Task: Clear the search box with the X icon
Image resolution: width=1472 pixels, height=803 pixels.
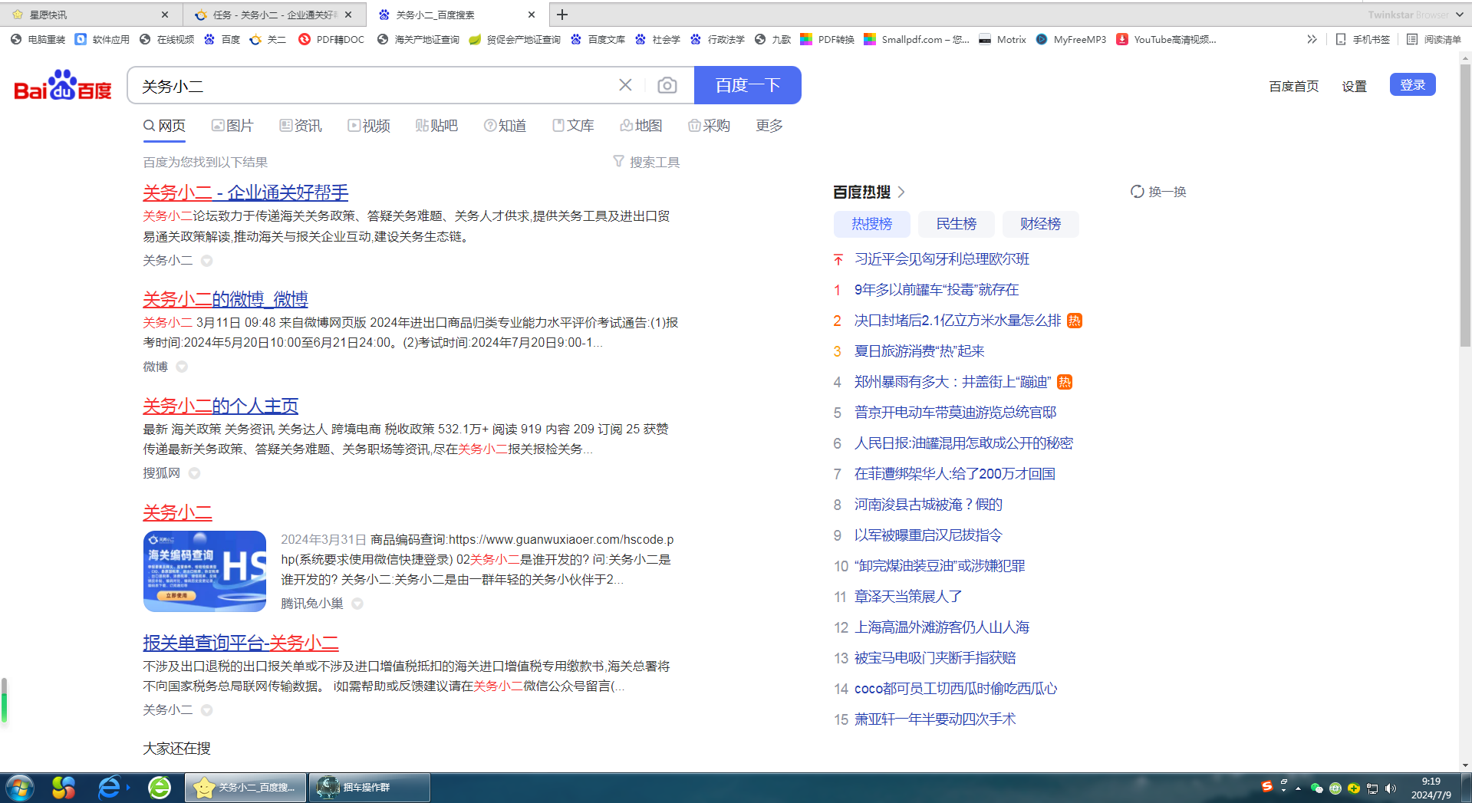Action: [625, 85]
